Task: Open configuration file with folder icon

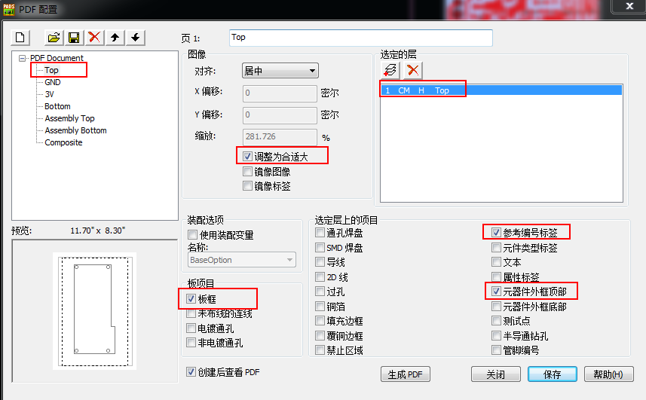Action: 54,38
